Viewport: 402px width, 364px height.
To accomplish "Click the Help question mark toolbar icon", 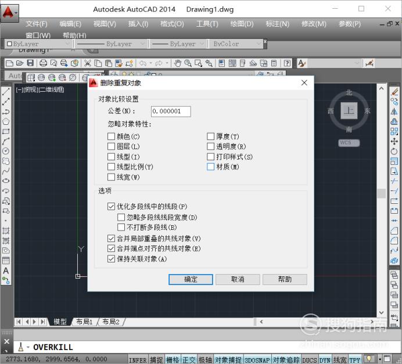I will [x=287, y=63].
